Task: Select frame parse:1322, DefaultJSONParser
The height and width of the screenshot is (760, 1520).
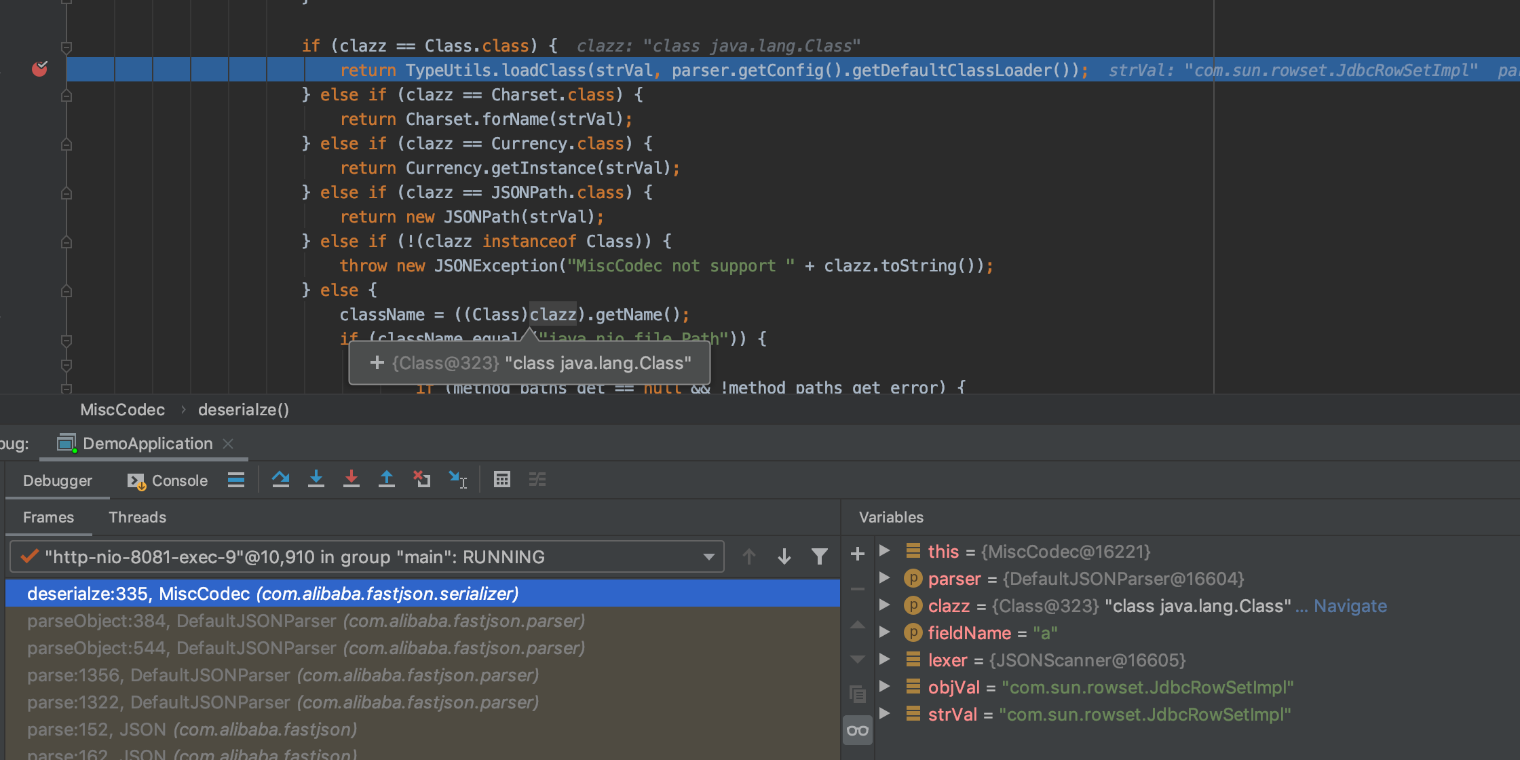Action: 423,702
